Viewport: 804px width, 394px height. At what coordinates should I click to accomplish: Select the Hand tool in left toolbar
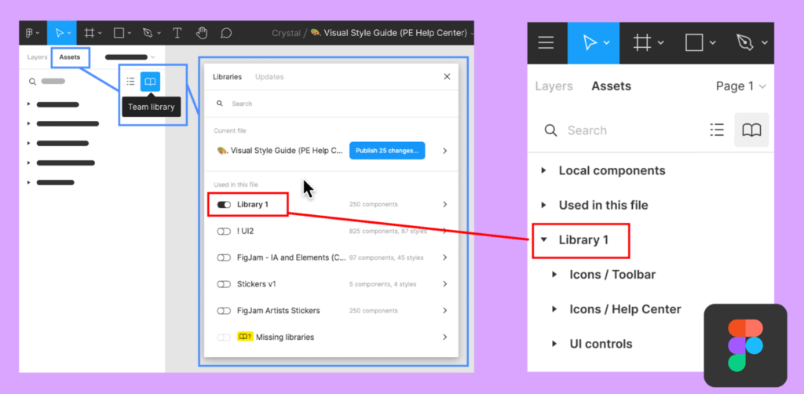[202, 33]
